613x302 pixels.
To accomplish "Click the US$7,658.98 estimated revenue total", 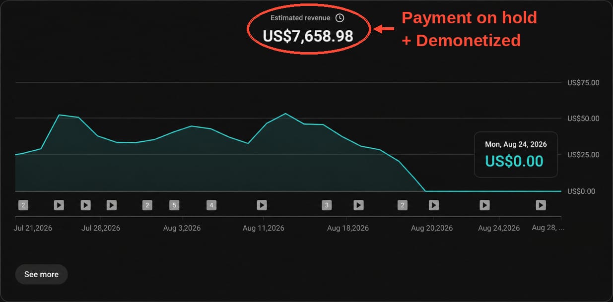I will coord(308,36).
